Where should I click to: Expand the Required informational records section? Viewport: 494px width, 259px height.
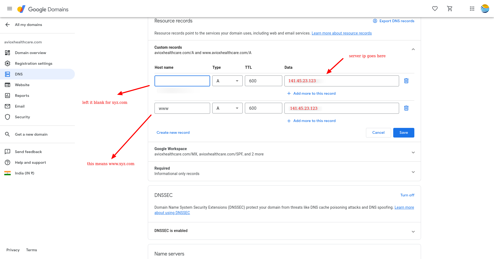pos(413,172)
